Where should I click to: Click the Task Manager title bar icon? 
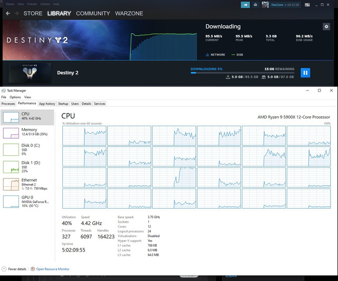(x=4, y=90)
